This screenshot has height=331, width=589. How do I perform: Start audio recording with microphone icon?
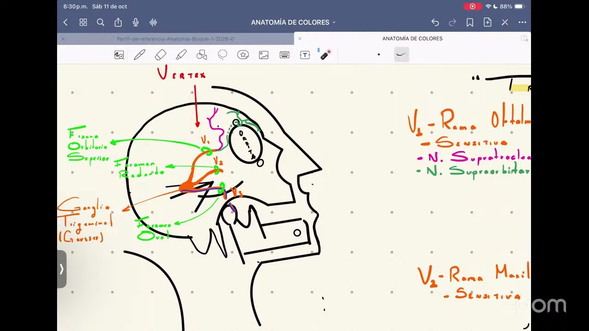[136, 22]
